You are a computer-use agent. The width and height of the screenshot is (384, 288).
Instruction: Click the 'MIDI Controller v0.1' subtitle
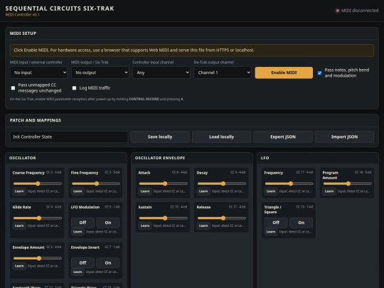[x=22, y=15]
